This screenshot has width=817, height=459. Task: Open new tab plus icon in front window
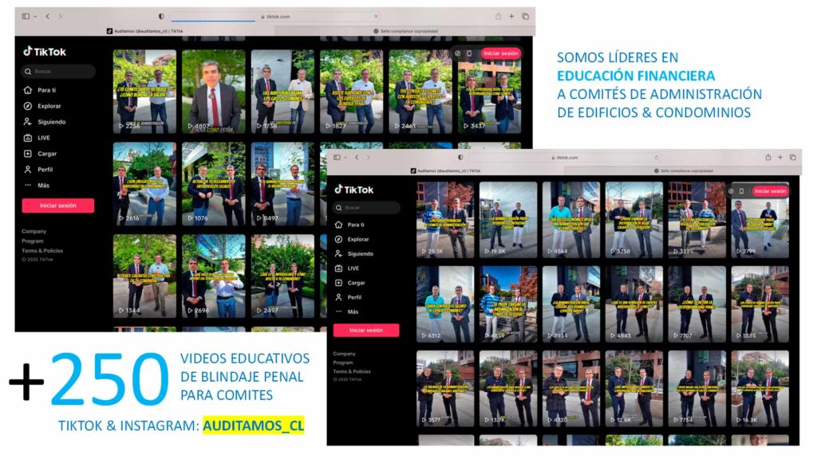(780, 157)
